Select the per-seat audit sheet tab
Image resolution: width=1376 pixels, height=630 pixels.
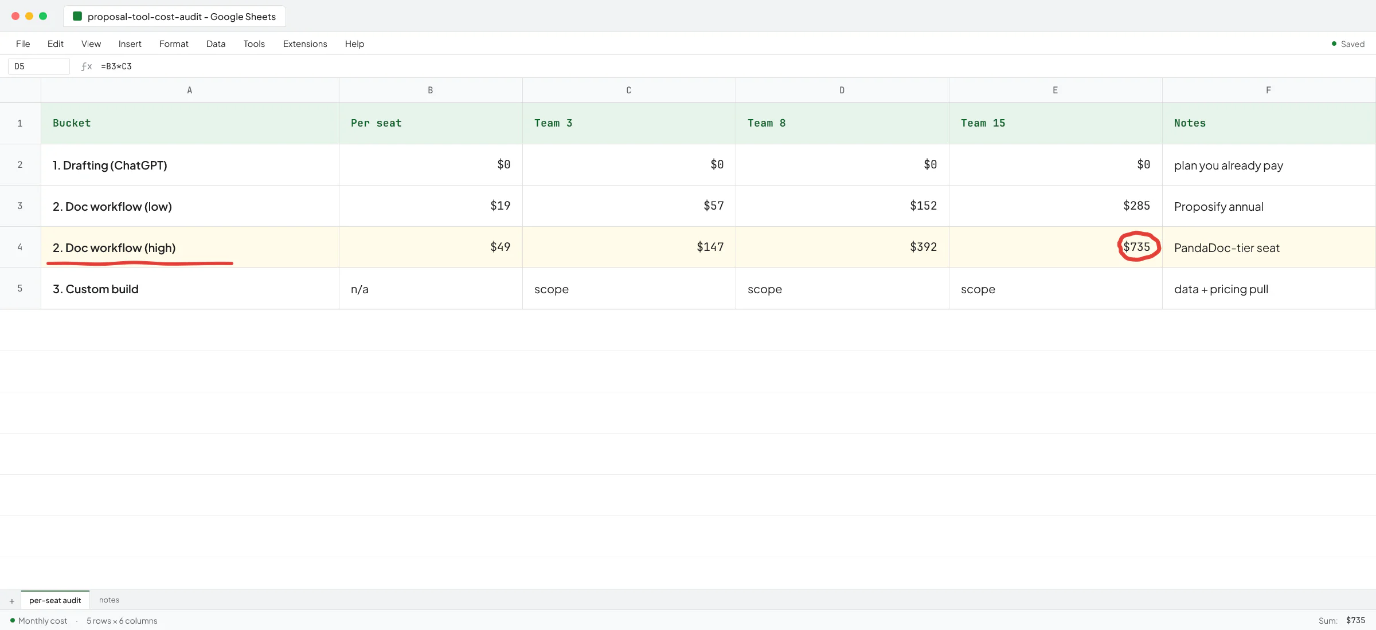click(55, 600)
